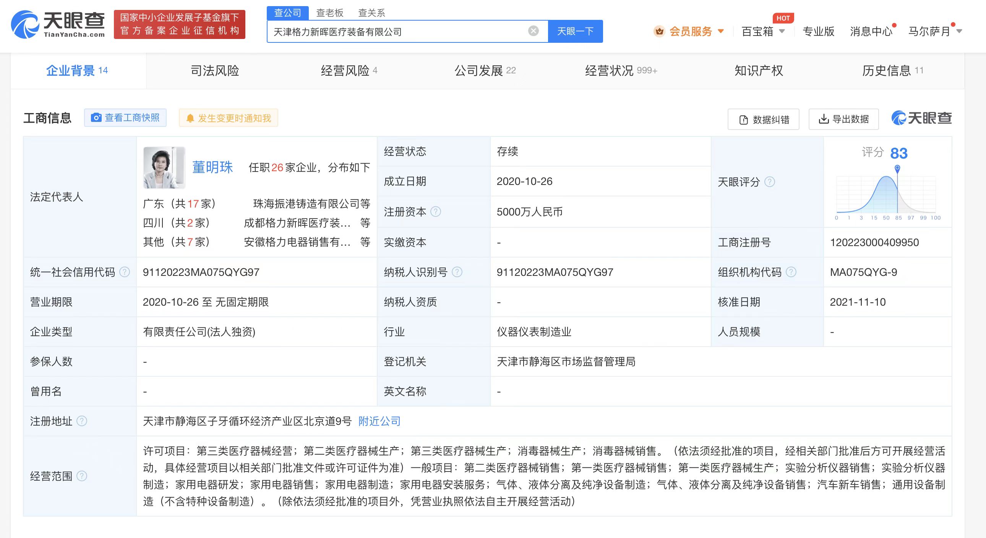Click the score marker on the 评分 chart
This screenshot has height=538, width=986.
897,169
